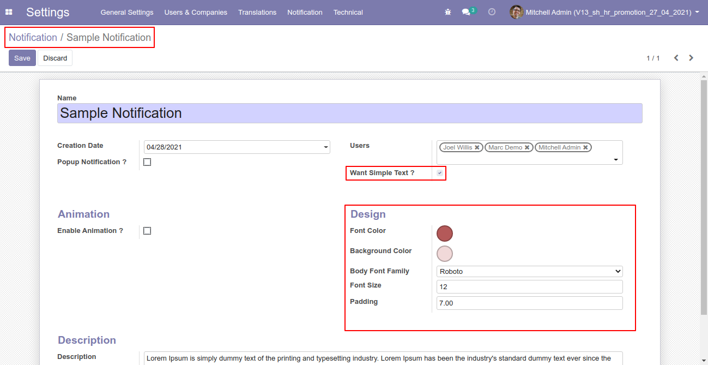The height and width of the screenshot is (365, 708).
Task: Pick Background Color swatch
Action: (445, 254)
